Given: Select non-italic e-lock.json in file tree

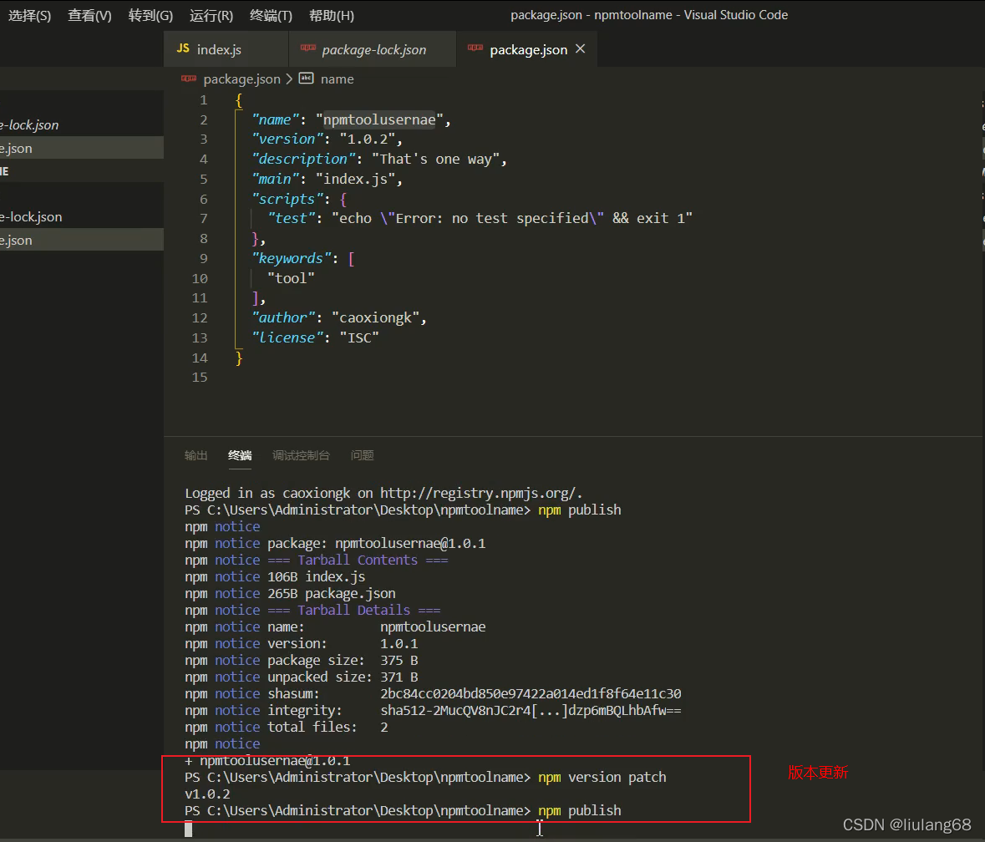Looking at the screenshot, I should pos(82,216).
